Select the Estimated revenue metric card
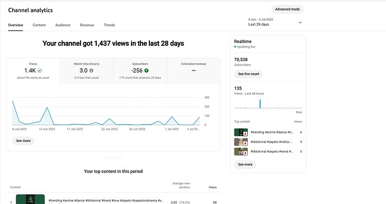386x204 pixels. [x=194, y=71]
